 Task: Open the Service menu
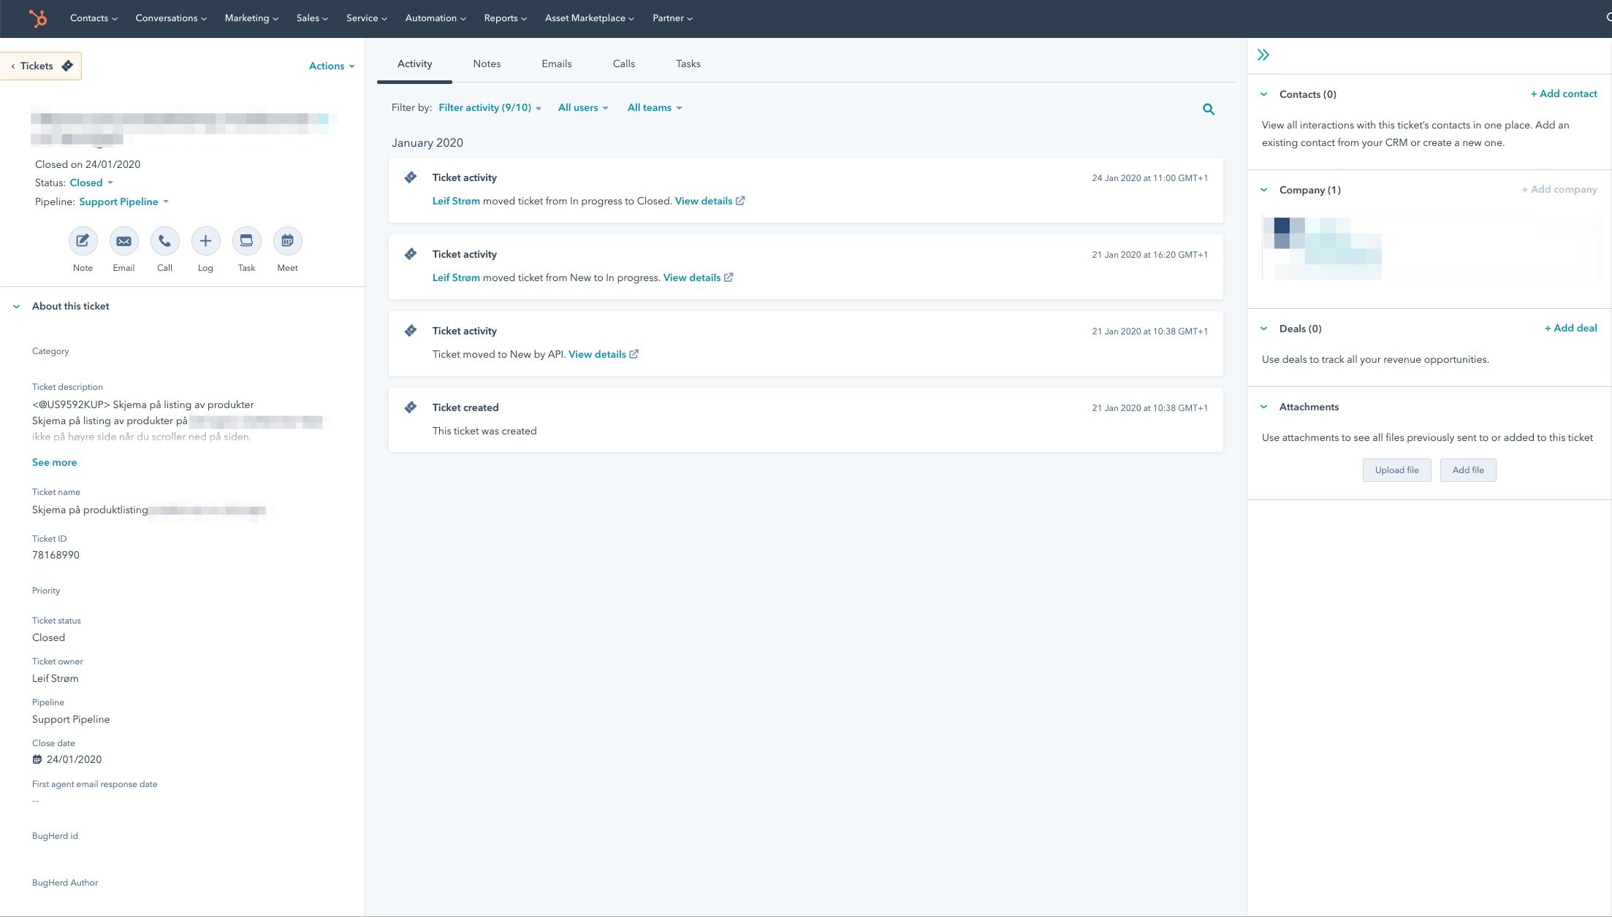367,18
